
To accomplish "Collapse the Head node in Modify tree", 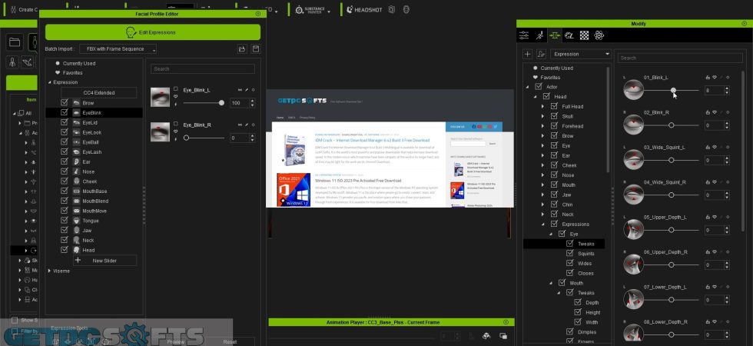I will tap(535, 97).
